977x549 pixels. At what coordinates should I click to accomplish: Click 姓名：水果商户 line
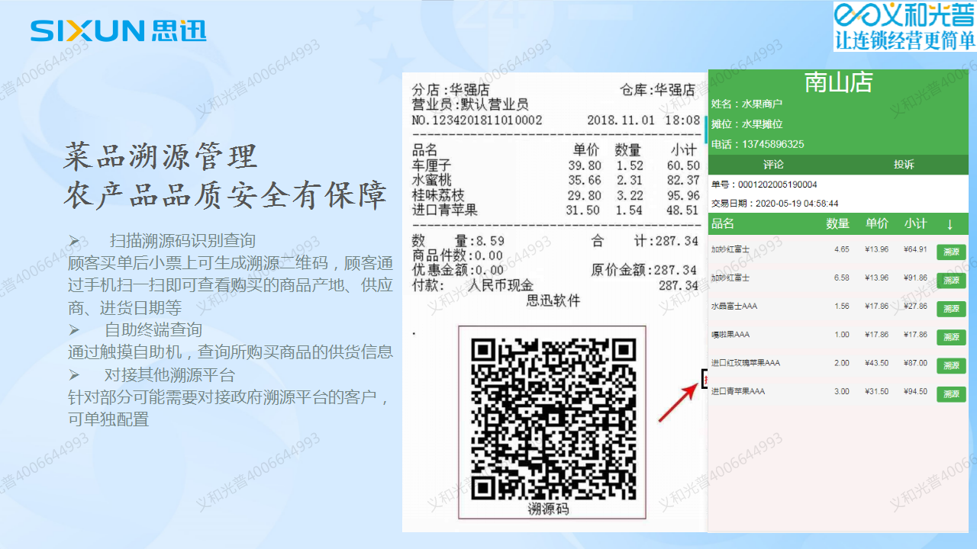coord(746,104)
